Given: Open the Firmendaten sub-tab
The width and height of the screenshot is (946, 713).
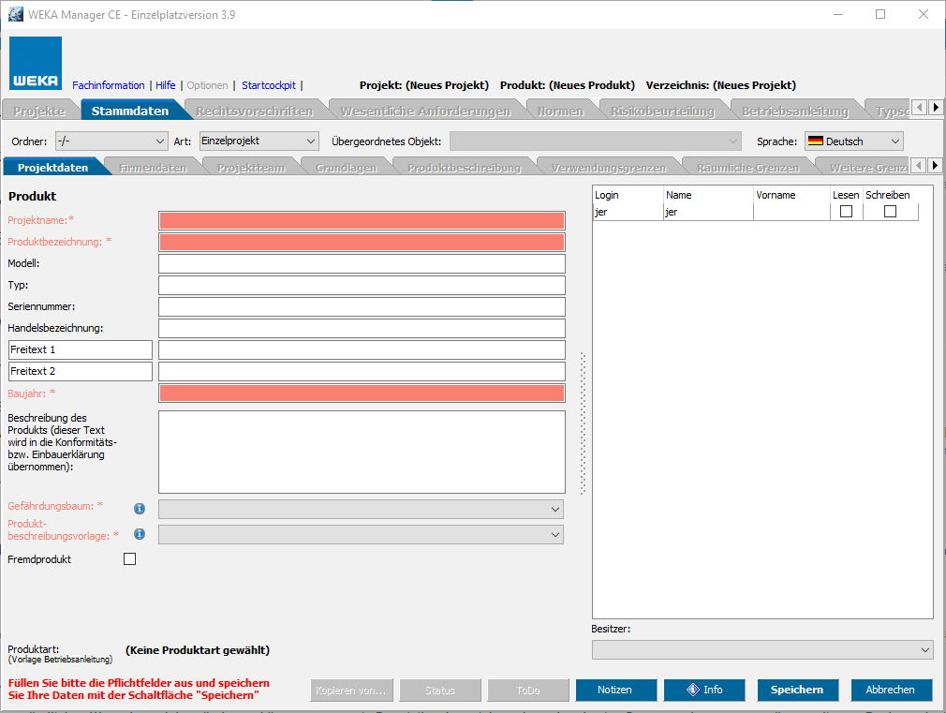Looking at the screenshot, I should [154, 168].
